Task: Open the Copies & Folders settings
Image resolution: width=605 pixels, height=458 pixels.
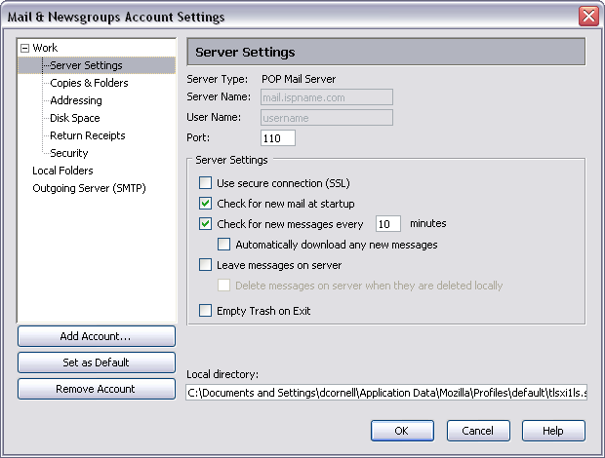Action: (x=89, y=83)
